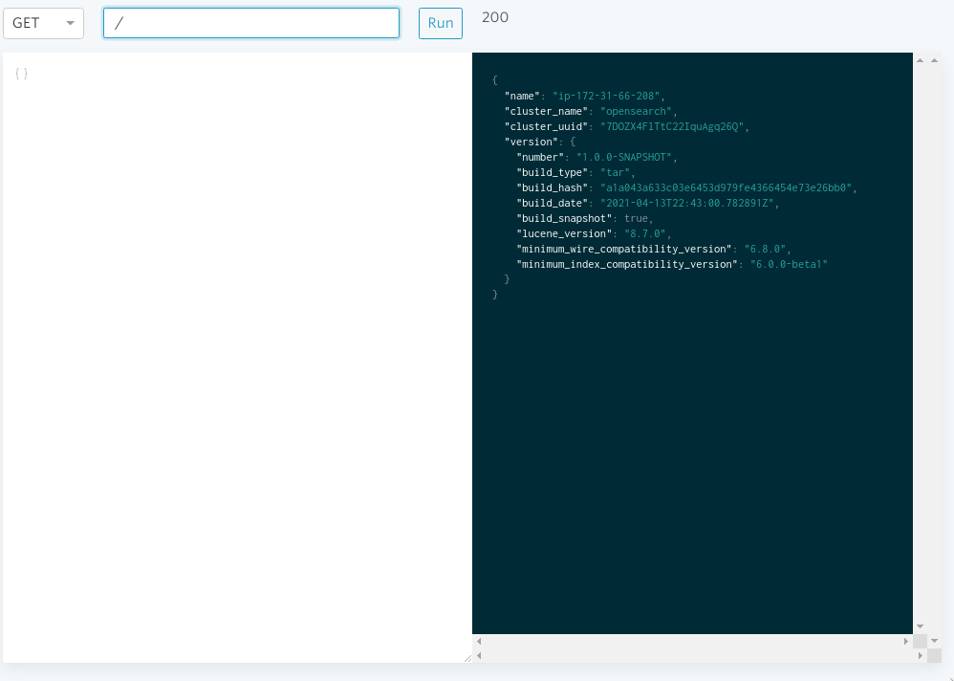
Task: Click the lower horizontal scrollbar right arrow
Action: [x=920, y=656]
